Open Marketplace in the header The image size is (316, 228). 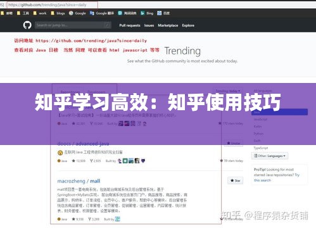(x=168, y=25)
